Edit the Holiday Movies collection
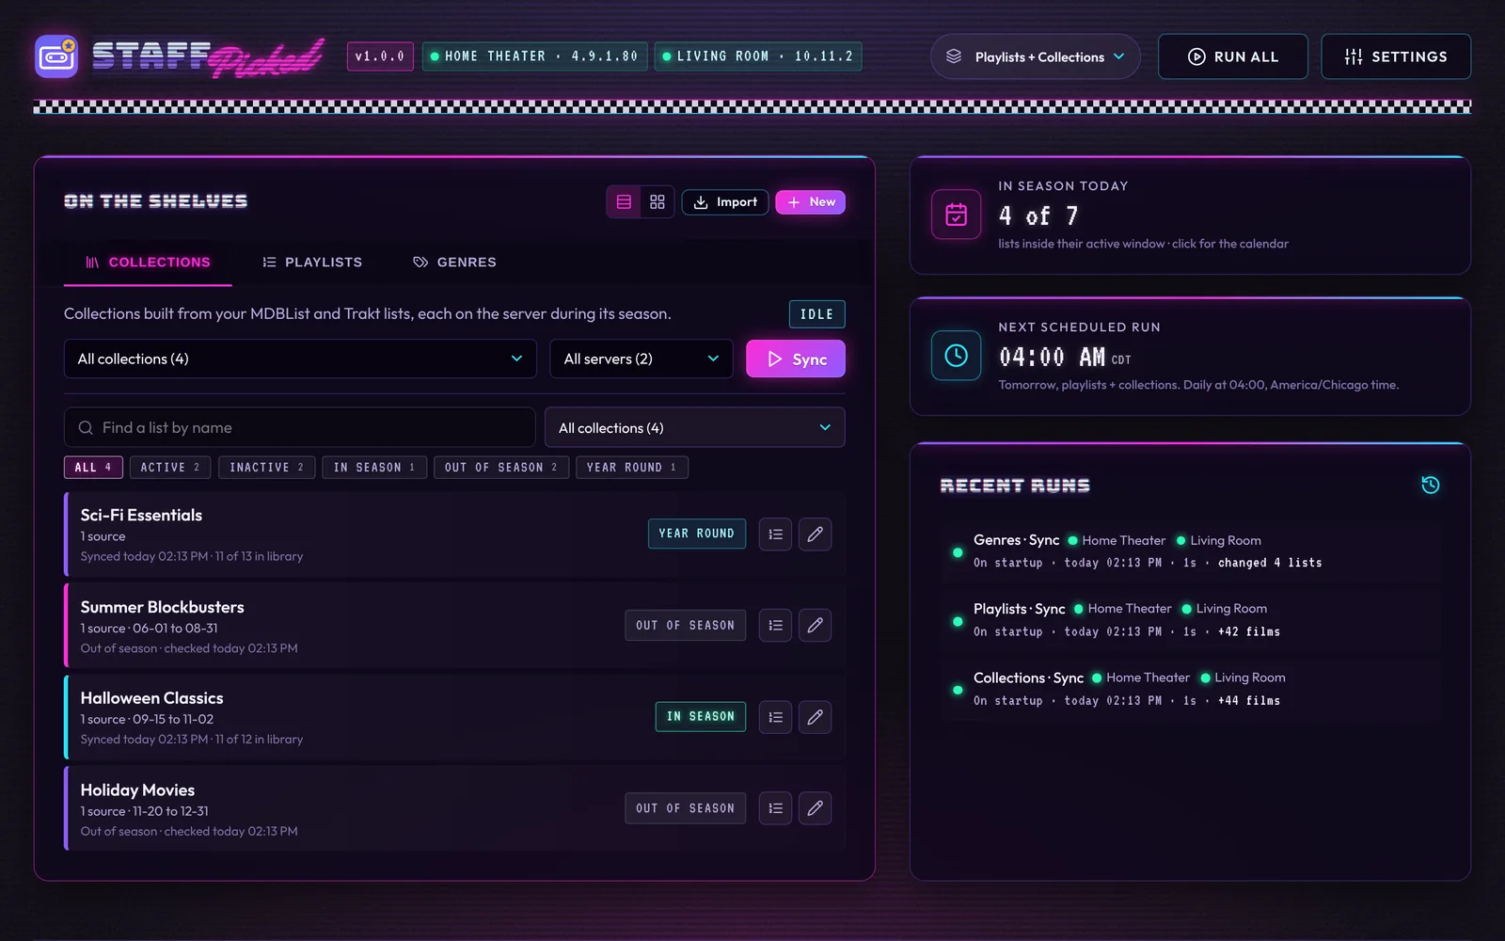The height and width of the screenshot is (941, 1505). (816, 808)
